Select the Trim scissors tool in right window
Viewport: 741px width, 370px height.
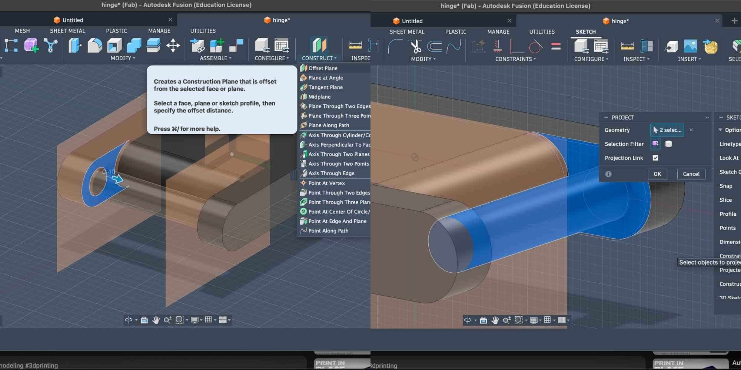[416, 47]
